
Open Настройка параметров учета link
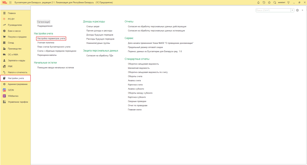point(51,38)
